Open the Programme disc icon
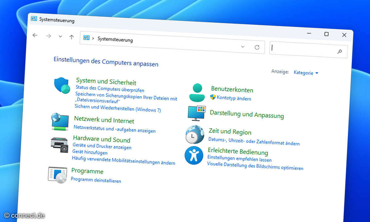The width and height of the screenshot is (370, 222). pos(57,175)
